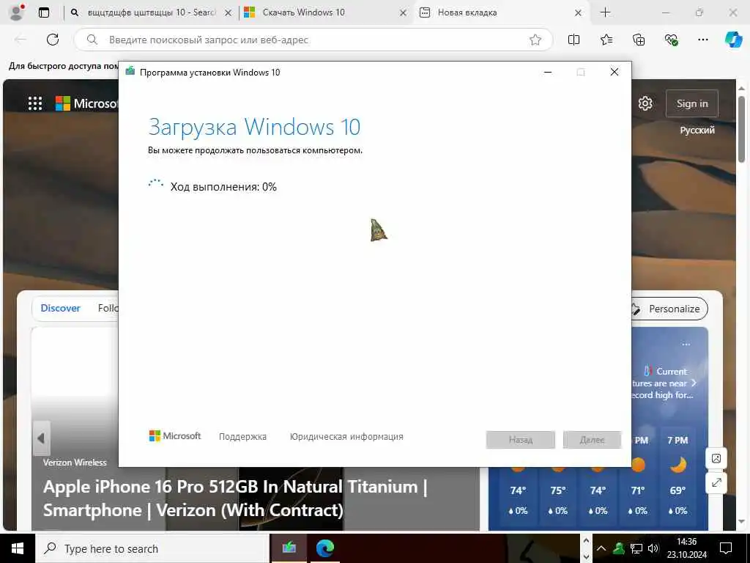This screenshot has height=563, width=750.
Task: Show hidden system tray icons
Action: pyautogui.click(x=601, y=548)
